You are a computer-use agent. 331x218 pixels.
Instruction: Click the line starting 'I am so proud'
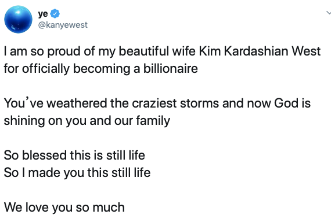tap(163, 51)
